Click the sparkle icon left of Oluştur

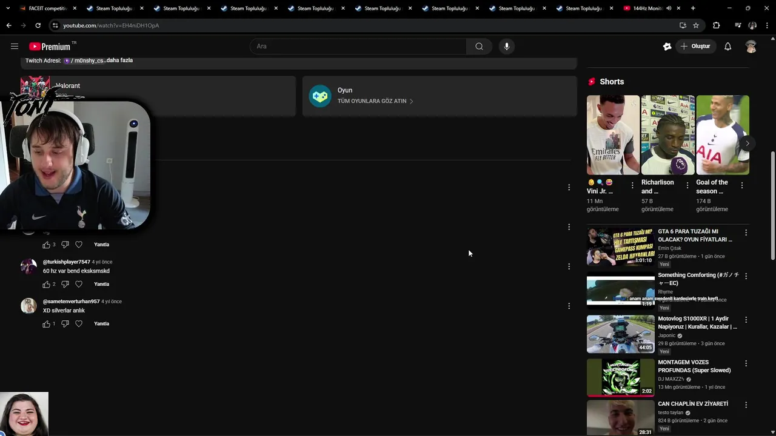click(667, 46)
